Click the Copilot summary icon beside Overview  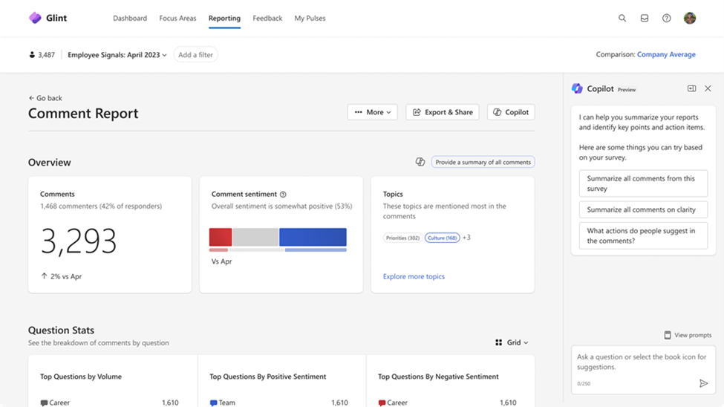pos(420,162)
